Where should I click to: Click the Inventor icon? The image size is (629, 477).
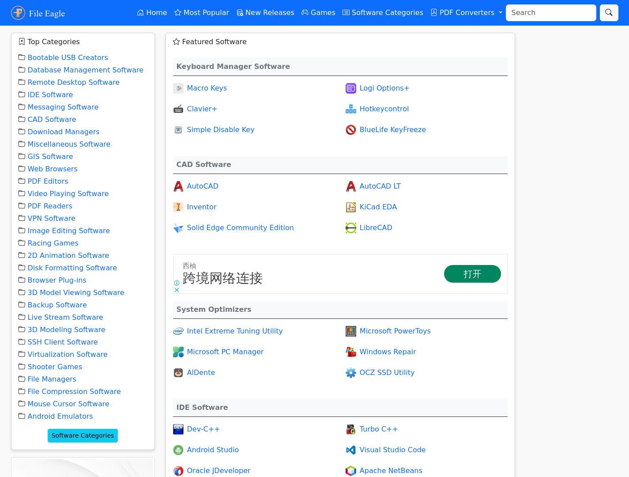178,207
